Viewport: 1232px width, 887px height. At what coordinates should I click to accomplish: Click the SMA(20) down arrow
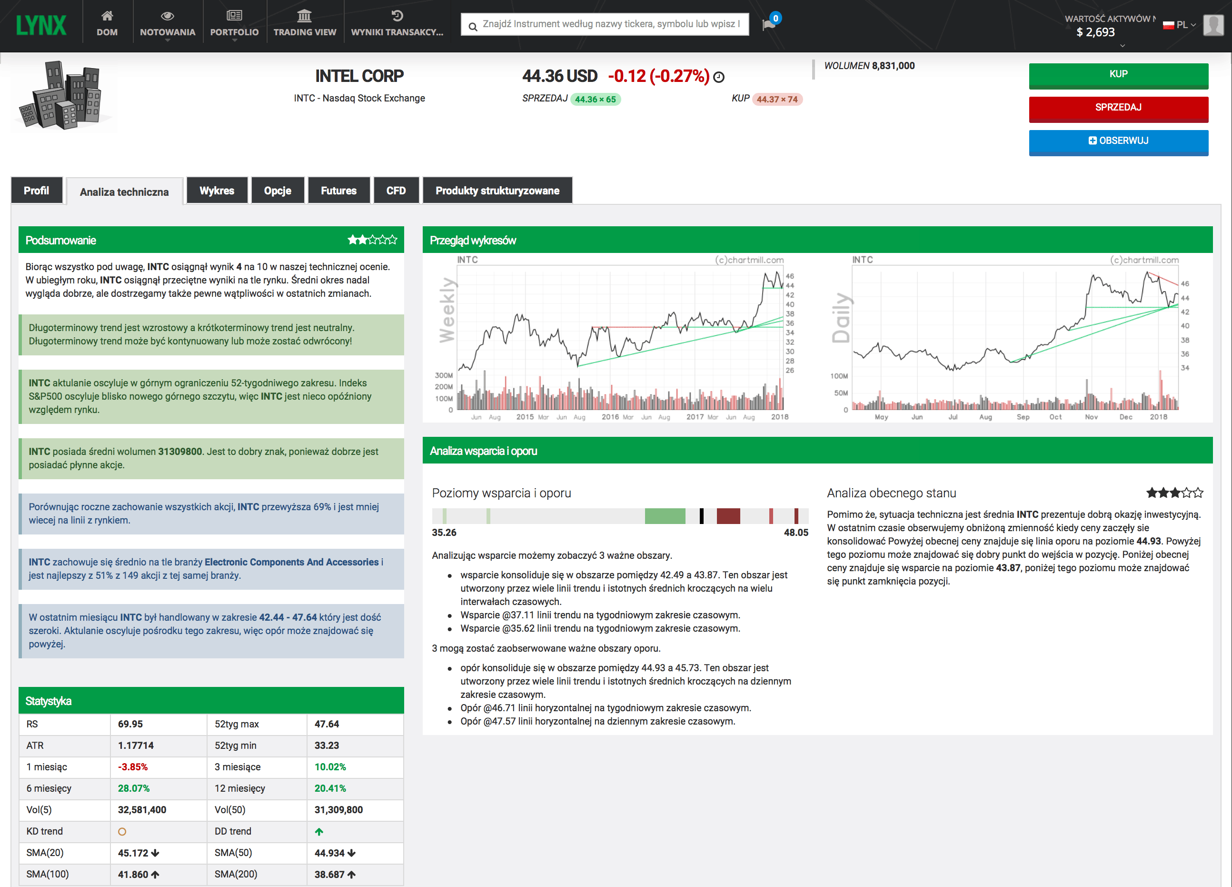tap(155, 853)
